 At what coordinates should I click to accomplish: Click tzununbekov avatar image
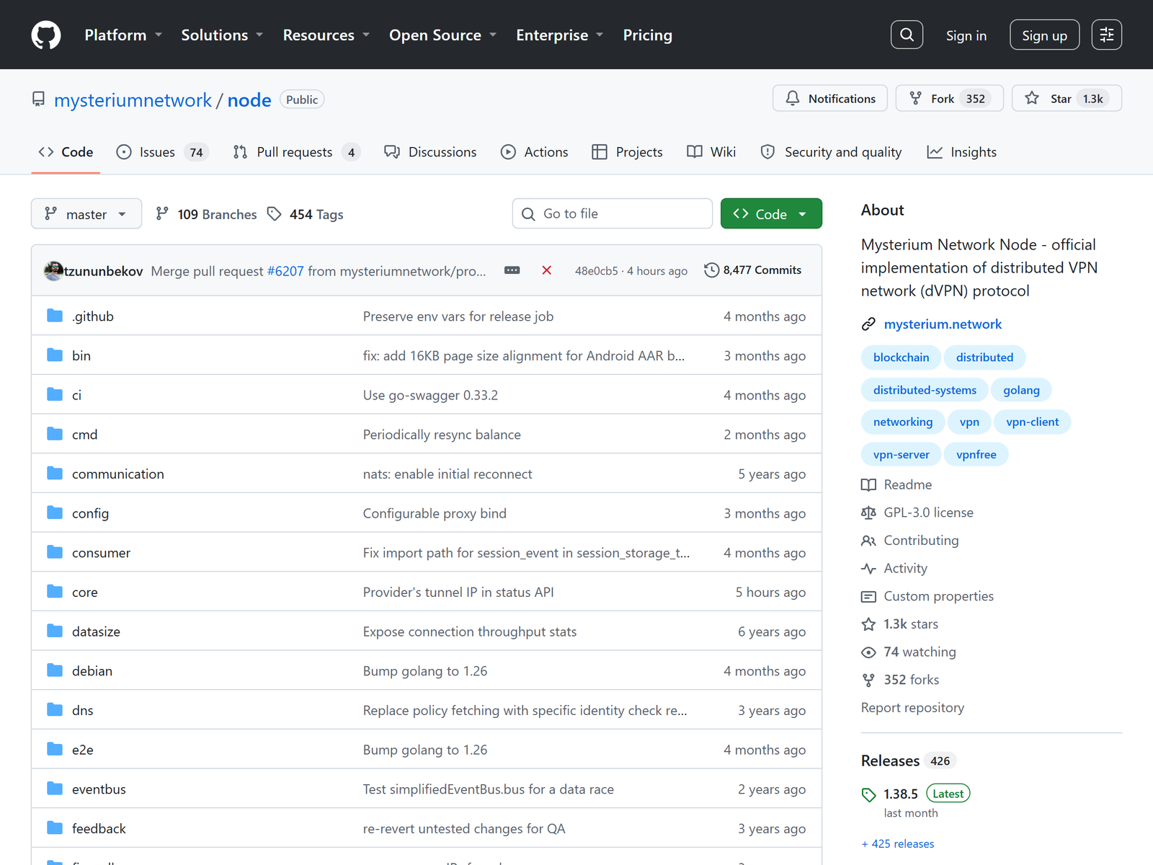(x=54, y=270)
